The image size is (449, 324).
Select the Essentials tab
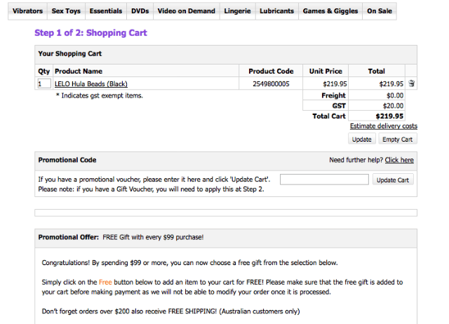pos(106,11)
